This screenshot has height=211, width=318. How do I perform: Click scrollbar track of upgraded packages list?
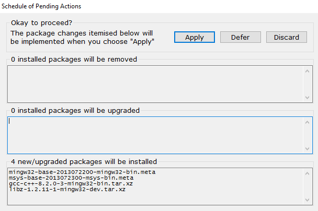pos(306,135)
